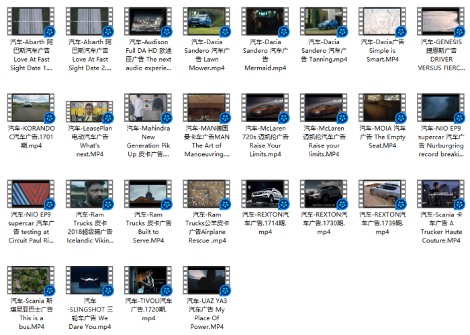Click the file name '汽车-Scania 斯堪尼亚巴士广告 This is a bus.MP4'
The width and height of the screenshot is (470, 335).
point(31,314)
